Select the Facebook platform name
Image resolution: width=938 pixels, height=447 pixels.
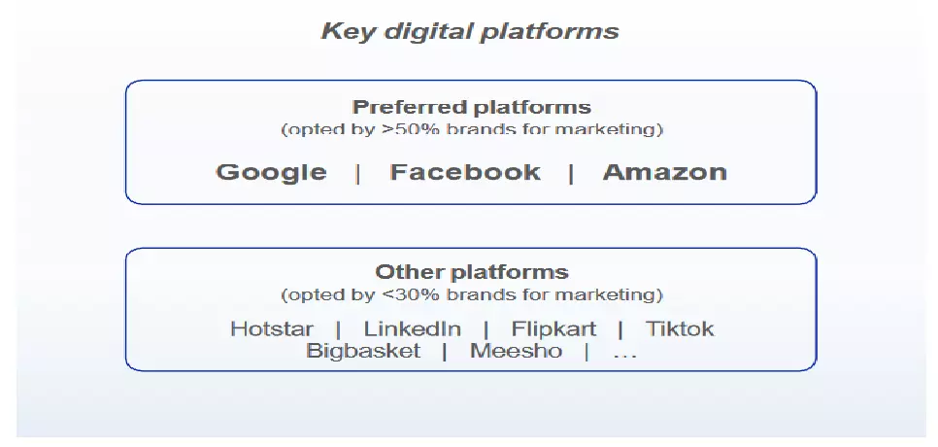pyautogui.click(x=464, y=173)
